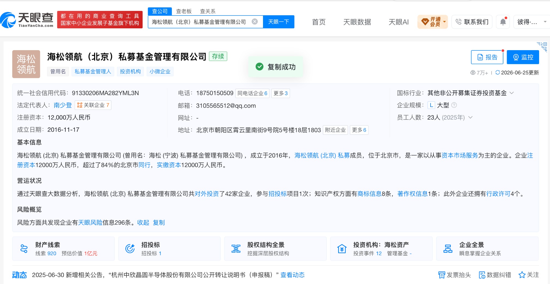Viewport: 550px width, 284px height.
Task: Click the 同电话企业 6 tag
Action: coord(252,93)
